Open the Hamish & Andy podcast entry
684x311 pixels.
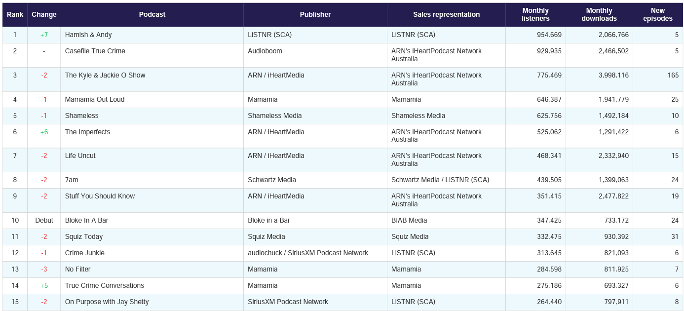coord(88,35)
